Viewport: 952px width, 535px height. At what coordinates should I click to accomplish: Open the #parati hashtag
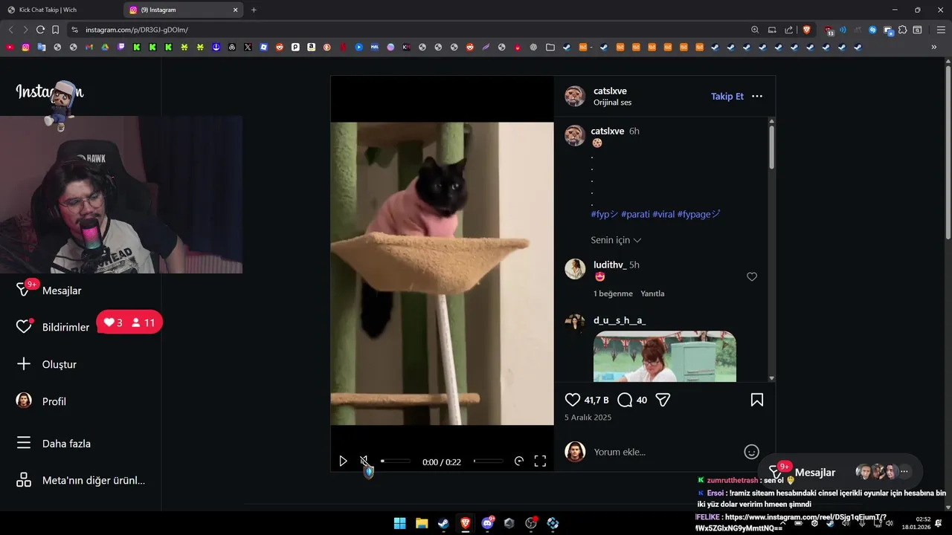(635, 214)
